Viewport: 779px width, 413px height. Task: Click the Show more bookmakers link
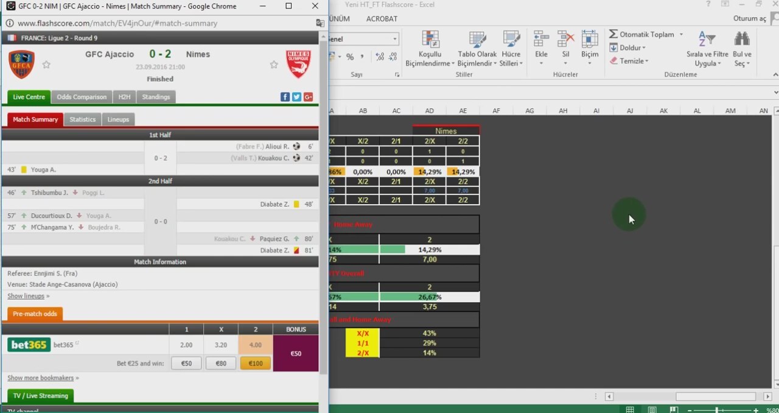[x=41, y=378]
